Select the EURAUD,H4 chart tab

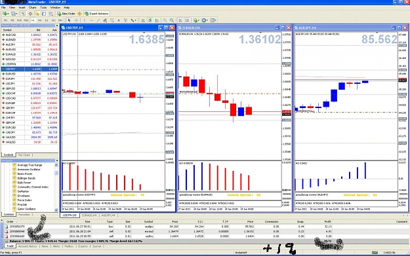(89, 215)
